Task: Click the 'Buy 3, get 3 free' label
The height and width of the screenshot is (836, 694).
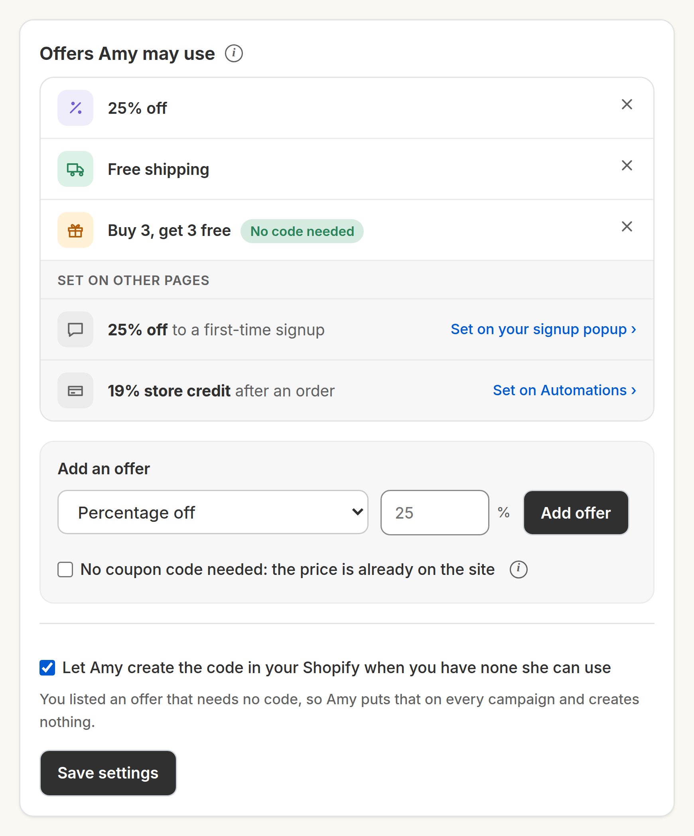Action: pyautogui.click(x=169, y=230)
